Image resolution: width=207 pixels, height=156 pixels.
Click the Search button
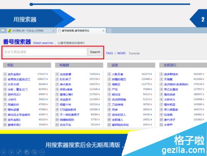pyautogui.click(x=95, y=52)
